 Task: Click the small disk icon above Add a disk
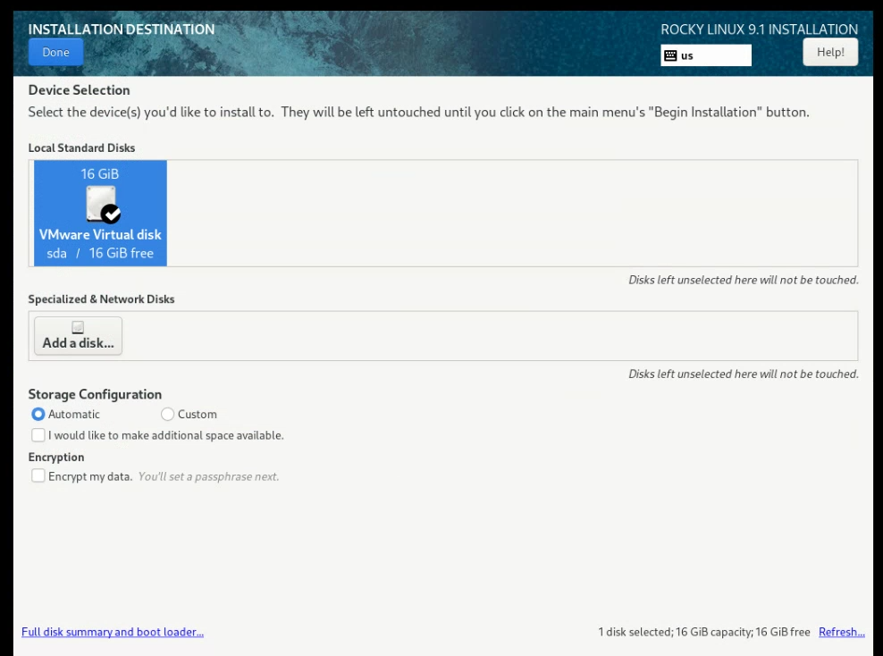(78, 327)
